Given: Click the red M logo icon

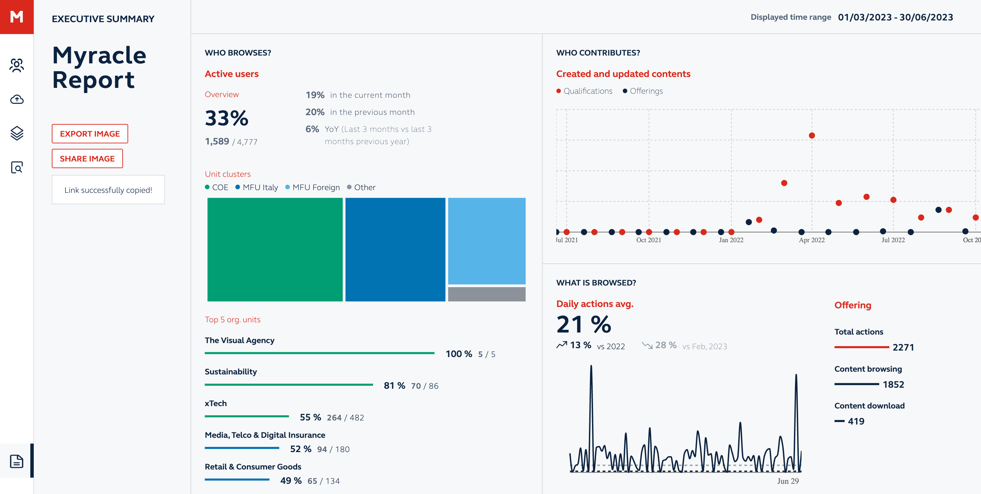Looking at the screenshot, I should pyautogui.click(x=17, y=17).
